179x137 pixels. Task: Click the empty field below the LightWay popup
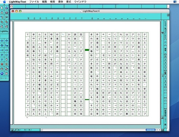click(x=4, y=36)
